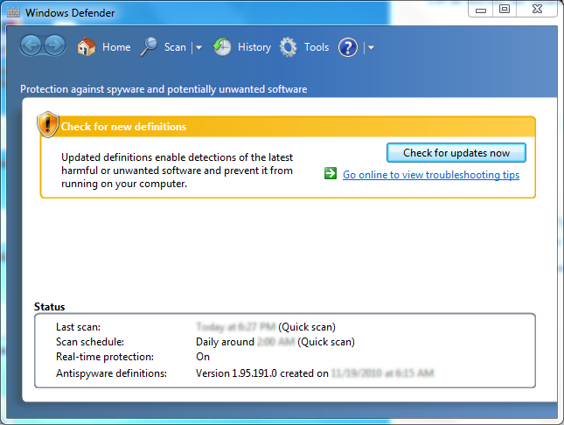564x425 pixels.
Task: Click the Home house icon
Action: (x=86, y=47)
